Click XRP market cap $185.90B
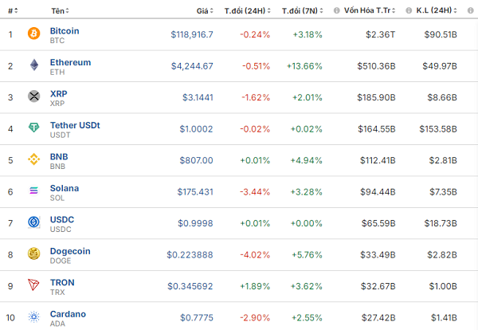Screen dimensions: 478x330 pyautogui.click(x=376, y=97)
